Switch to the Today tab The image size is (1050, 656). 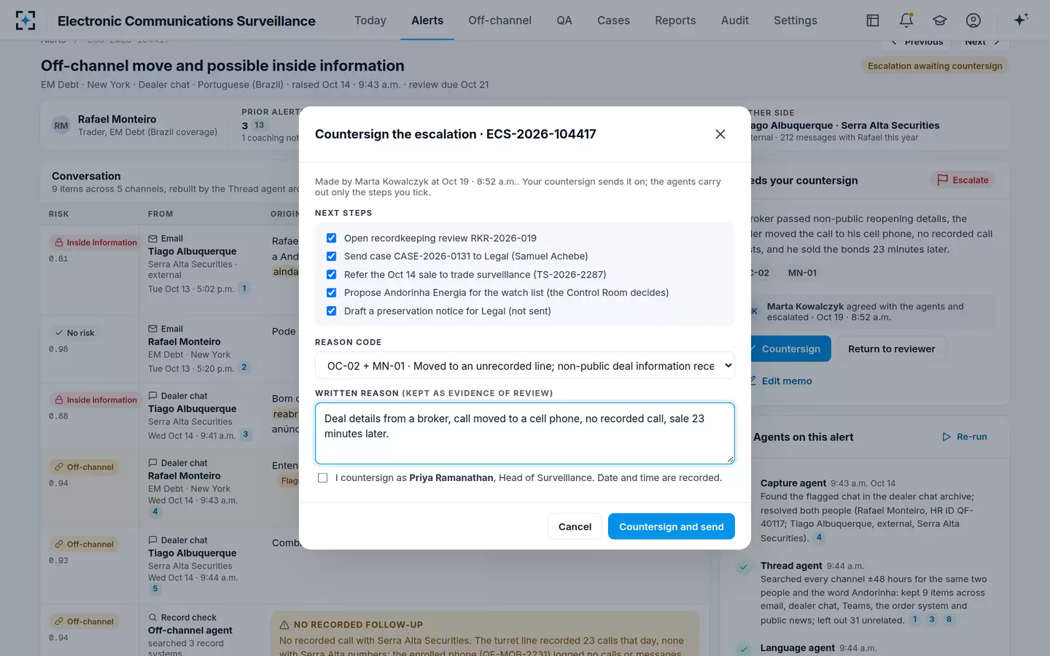tap(370, 20)
